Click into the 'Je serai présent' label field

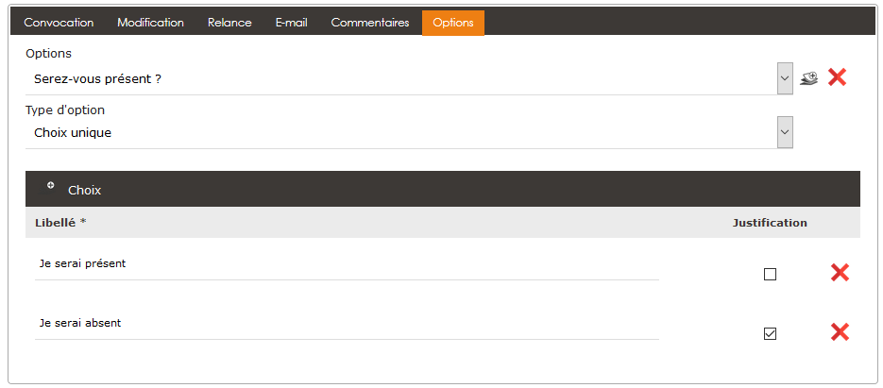(x=347, y=264)
